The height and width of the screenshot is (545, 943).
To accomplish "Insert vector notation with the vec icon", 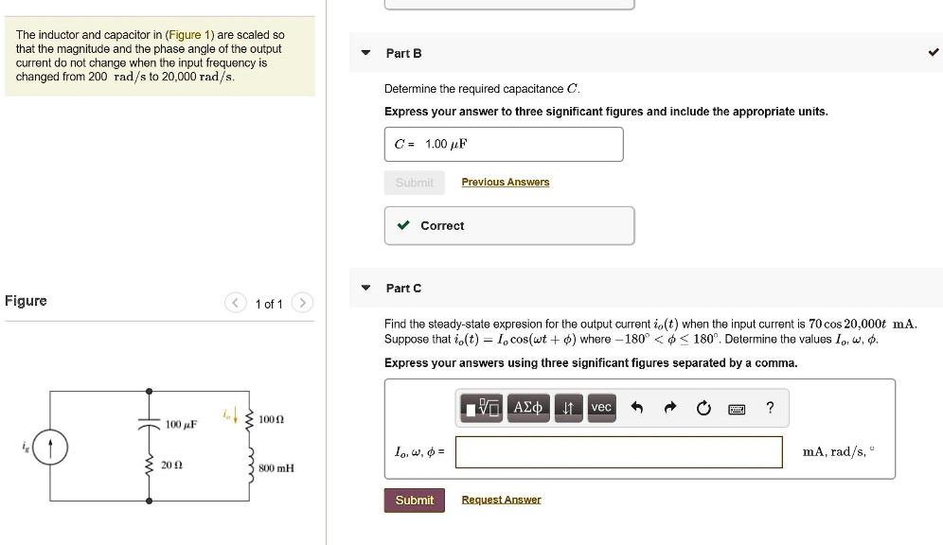I will click(x=601, y=408).
